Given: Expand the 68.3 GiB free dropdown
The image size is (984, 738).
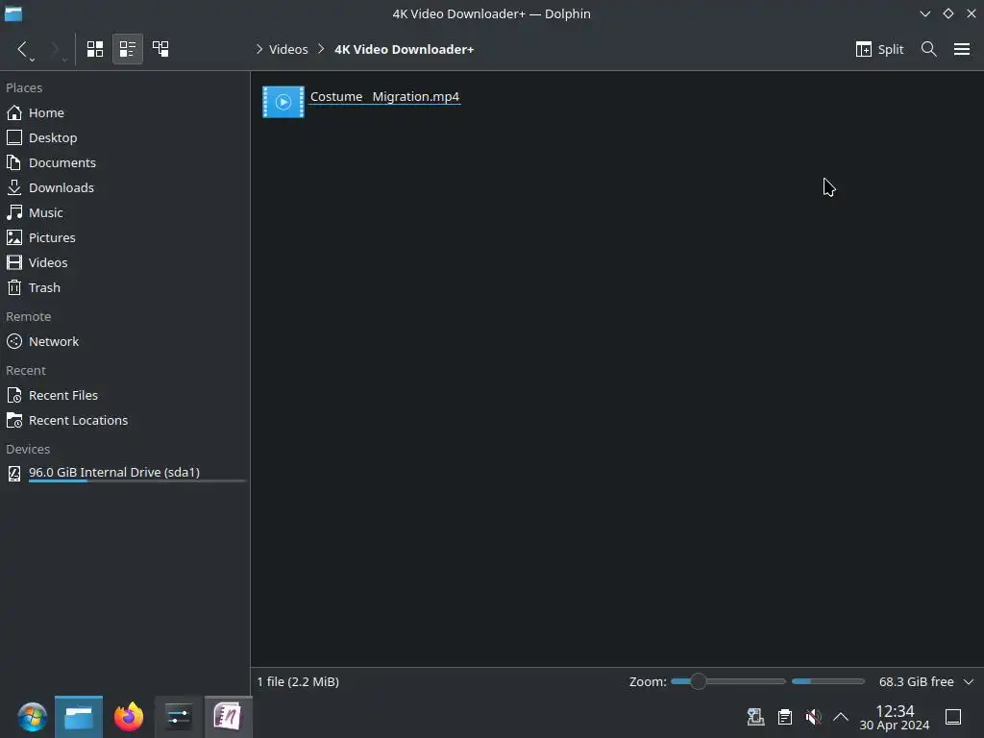Looking at the screenshot, I should point(969,681).
